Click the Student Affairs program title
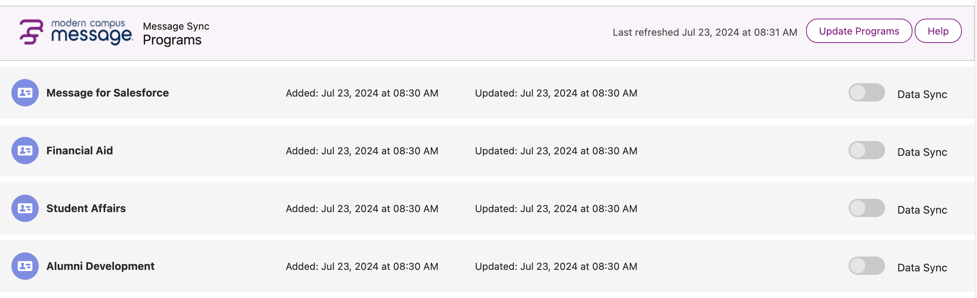 (x=86, y=208)
